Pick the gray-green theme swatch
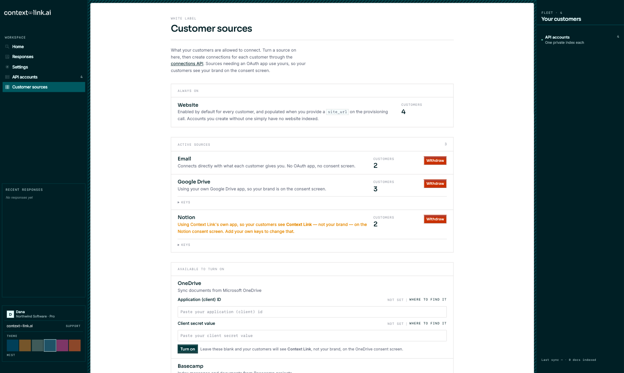 (x=37, y=345)
